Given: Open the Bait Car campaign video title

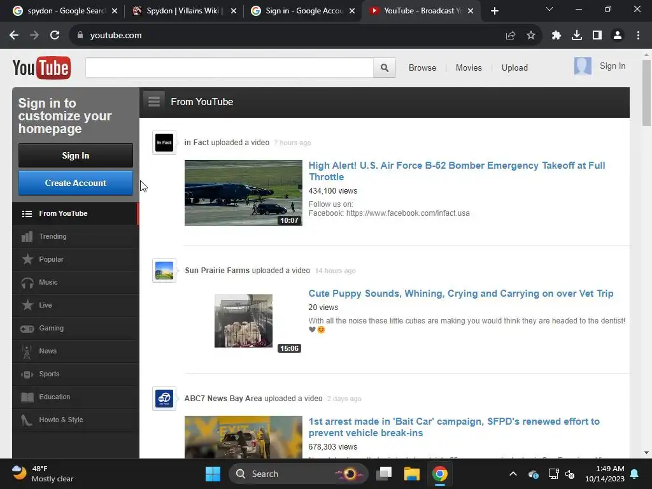Looking at the screenshot, I should tap(454, 427).
